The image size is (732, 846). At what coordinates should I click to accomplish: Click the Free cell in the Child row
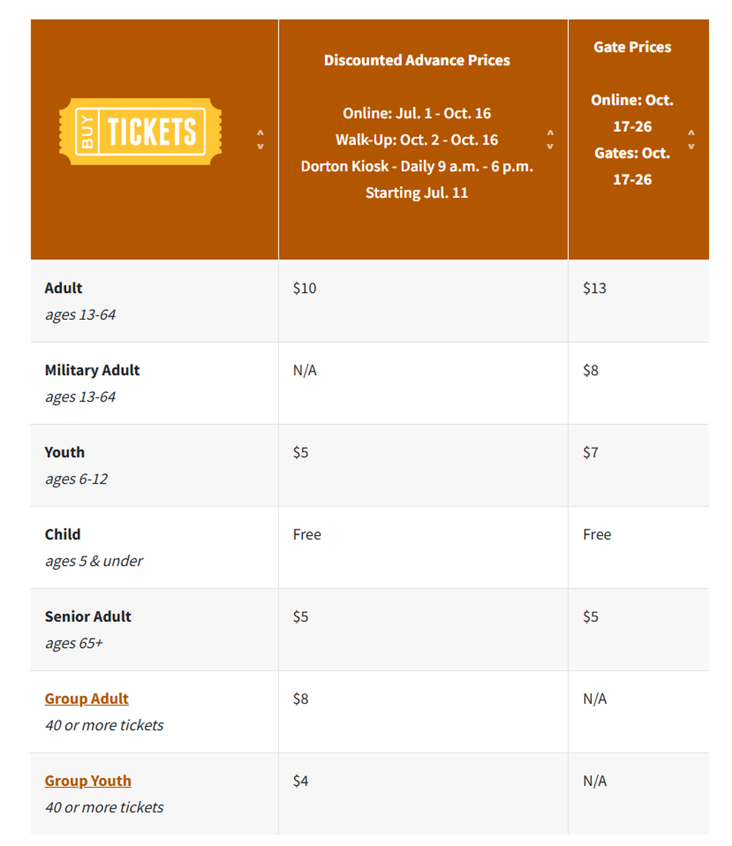pyautogui.click(x=307, y=534)
